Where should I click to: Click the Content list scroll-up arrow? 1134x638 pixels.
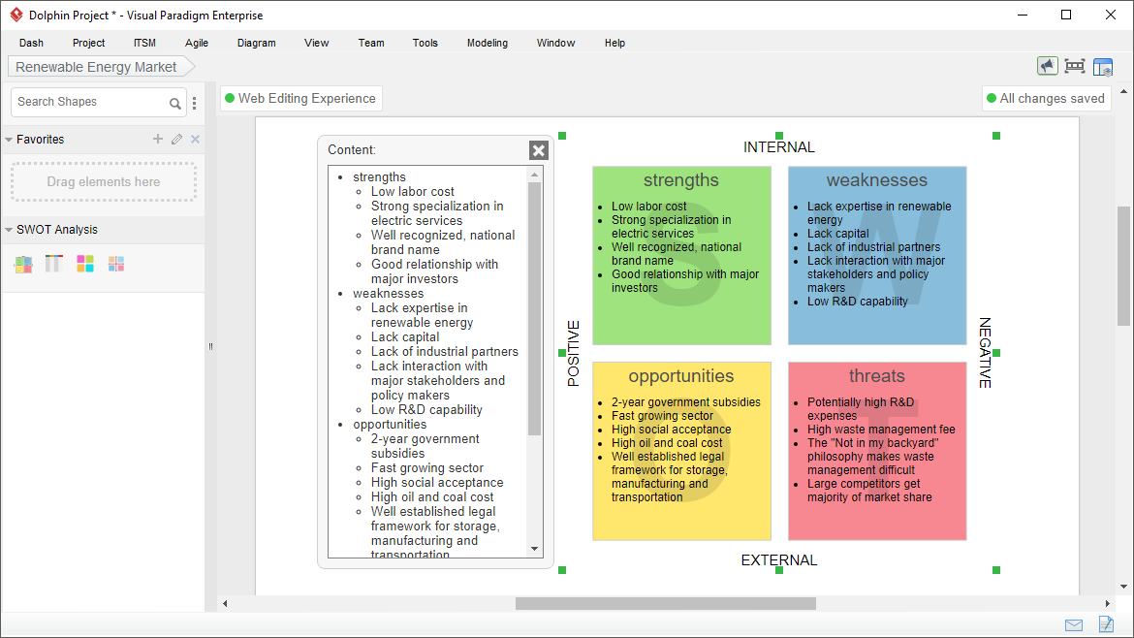click(534, 175)
